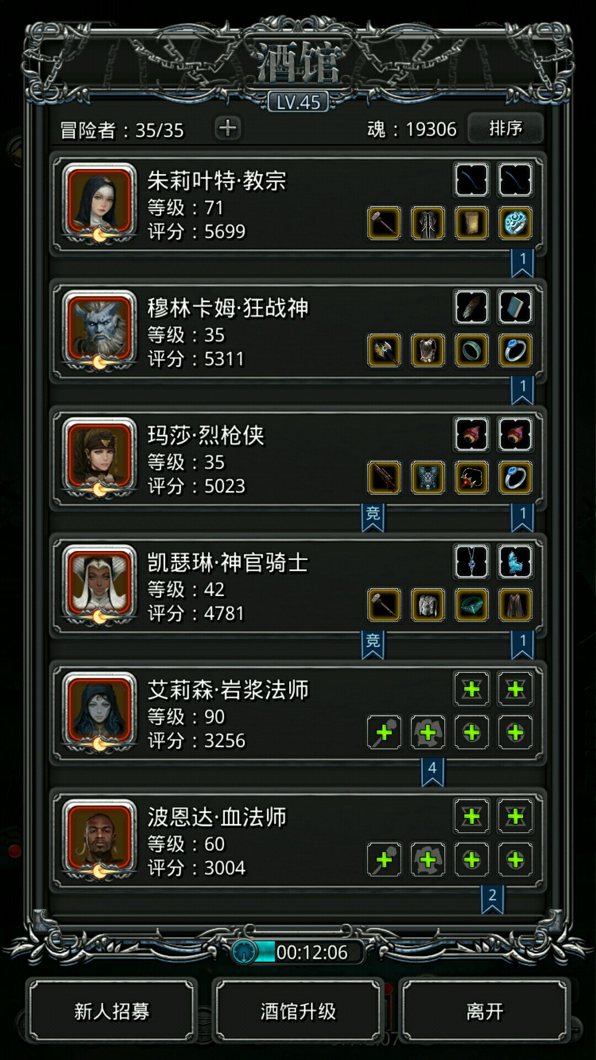Screen dimensions: 596x1060
Task: Add a weapon to 艾莉森·岩浆法师's empty slot
Action: click(384, 732)
